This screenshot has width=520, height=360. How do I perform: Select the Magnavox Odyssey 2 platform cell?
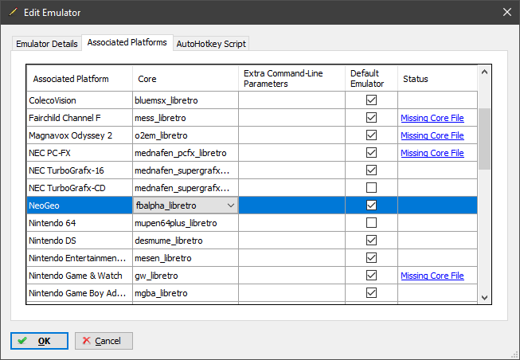tap(80, 135)
